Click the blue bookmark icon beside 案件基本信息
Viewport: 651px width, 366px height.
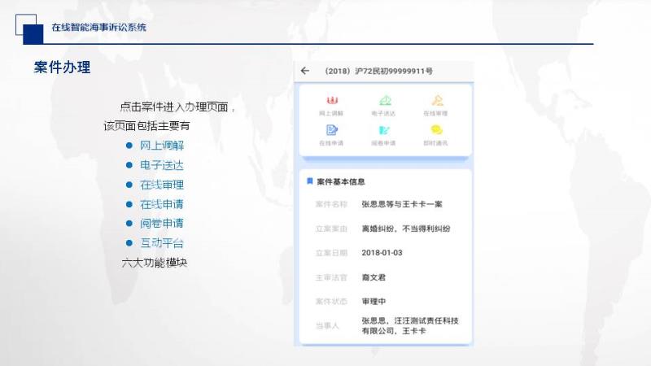click(x=309, y=181)
